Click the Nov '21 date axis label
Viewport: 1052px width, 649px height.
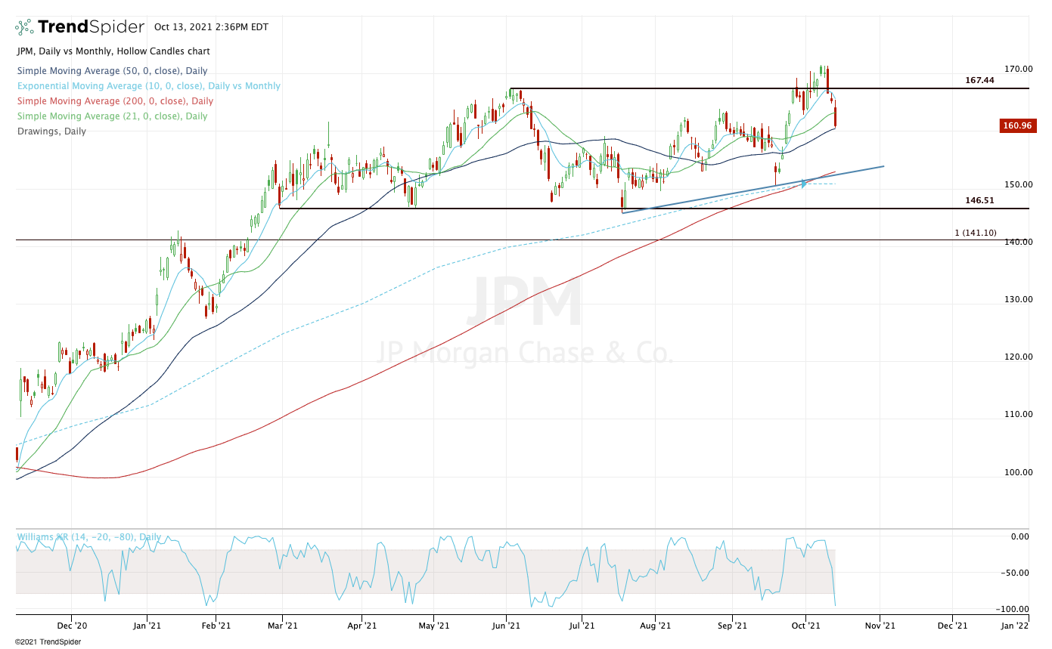click(x=880, y=626)
